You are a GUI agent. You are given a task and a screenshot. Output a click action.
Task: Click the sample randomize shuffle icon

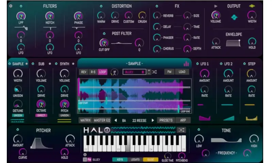point(154,72)
